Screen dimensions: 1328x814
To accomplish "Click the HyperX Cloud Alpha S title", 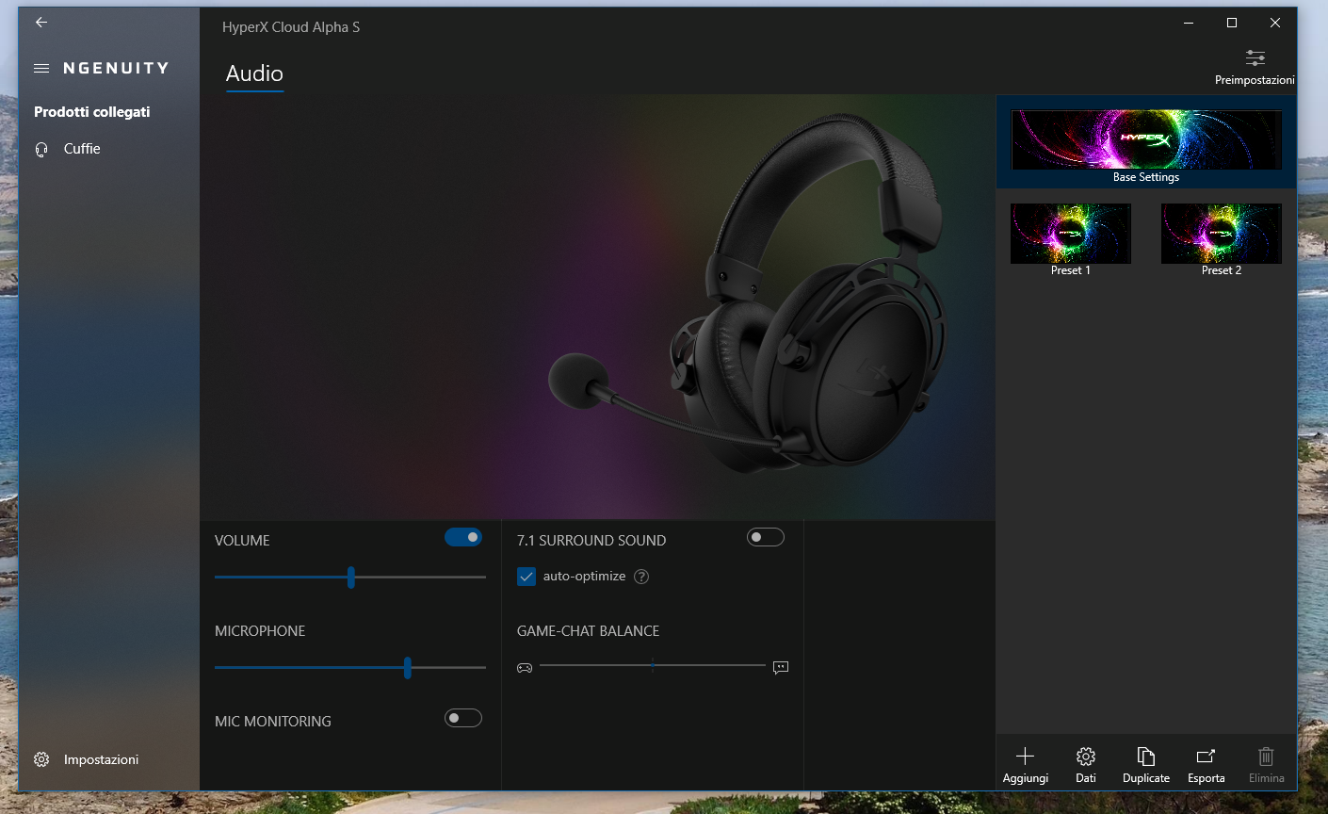I will 291,27.
